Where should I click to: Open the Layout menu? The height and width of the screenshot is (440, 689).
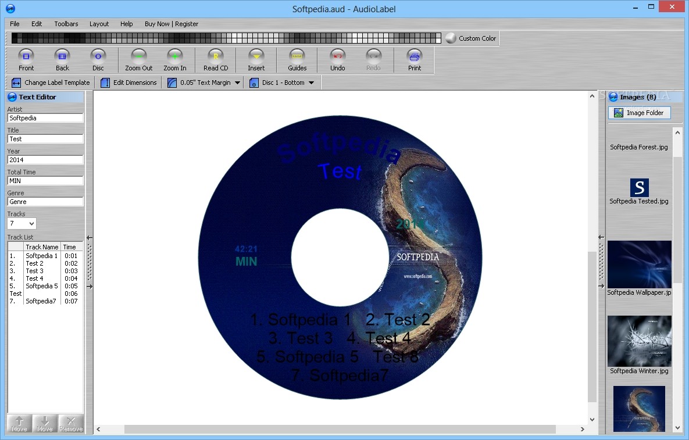pos(99,24)
